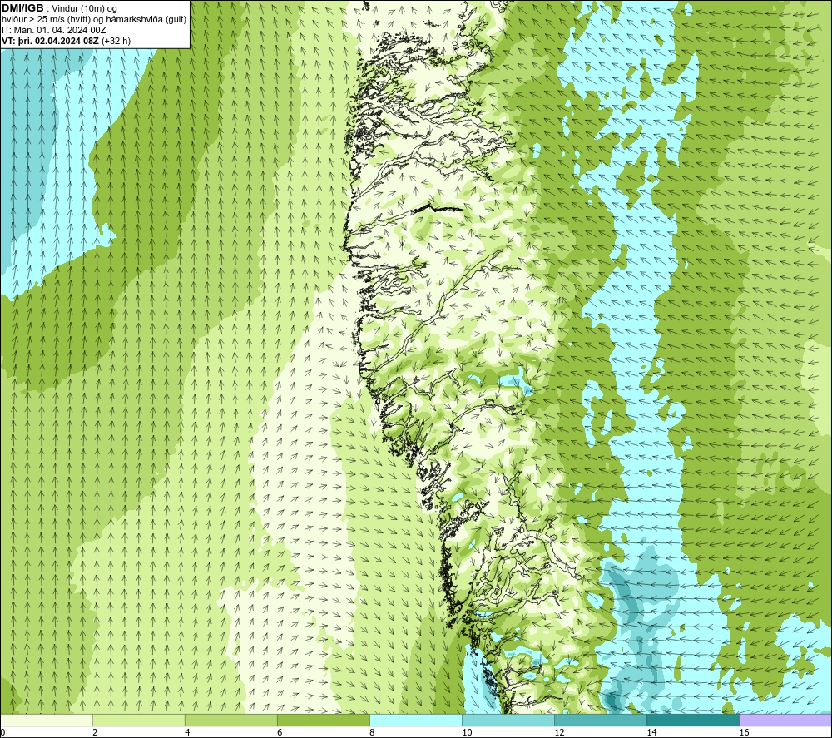Click the pale cyan 8–10 legend swatch

[x=415, y=720]
